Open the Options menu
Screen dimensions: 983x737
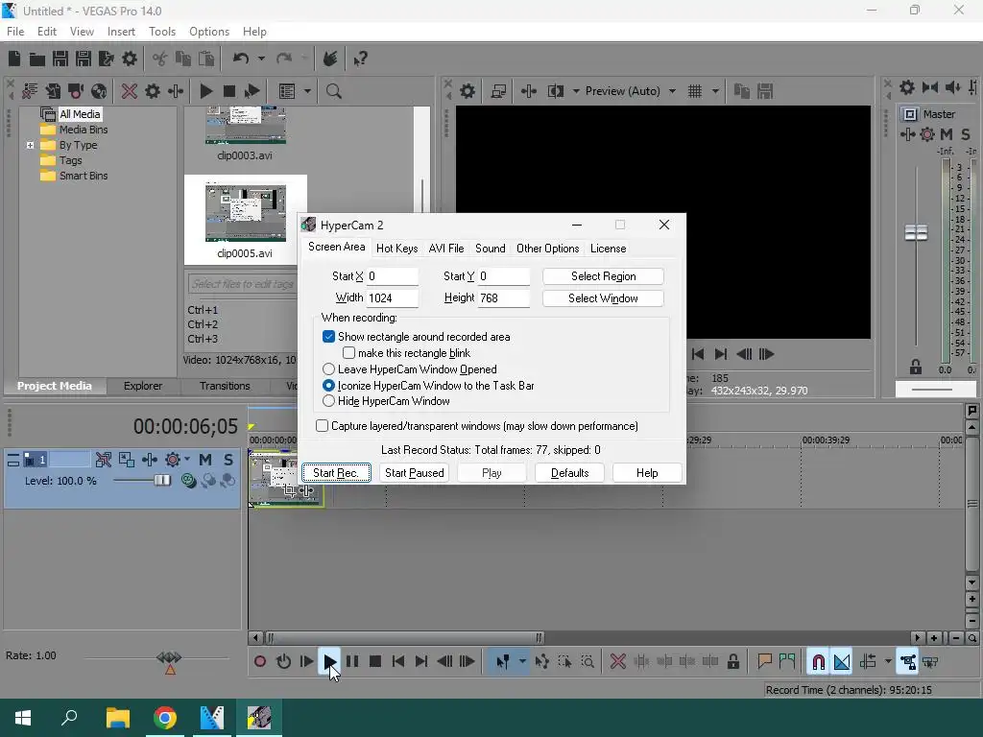[208, 32]
